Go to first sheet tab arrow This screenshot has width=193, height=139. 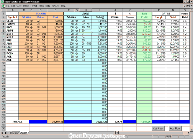pos(2,133)
